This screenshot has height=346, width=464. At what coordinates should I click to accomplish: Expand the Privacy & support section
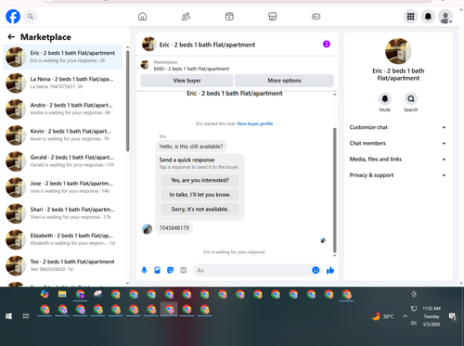pyautogui.click(x=398, y=175)
